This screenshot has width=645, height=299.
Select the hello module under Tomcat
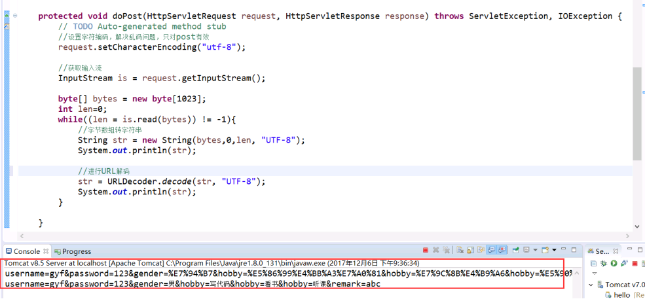coord(625,295)
